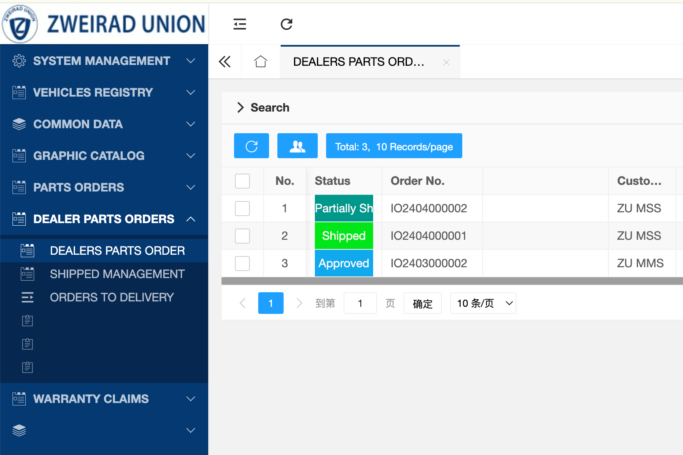Screen dimensions: 683x455
Task: Click Total: 3, 10 Records/page button
Action: 394,146
